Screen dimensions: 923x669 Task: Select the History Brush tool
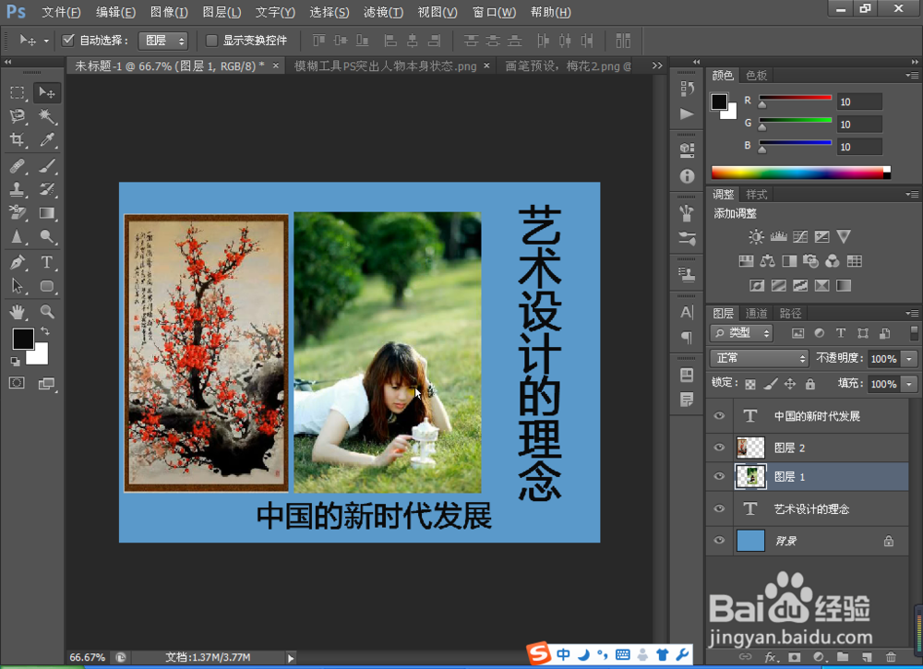pos(46,189)
